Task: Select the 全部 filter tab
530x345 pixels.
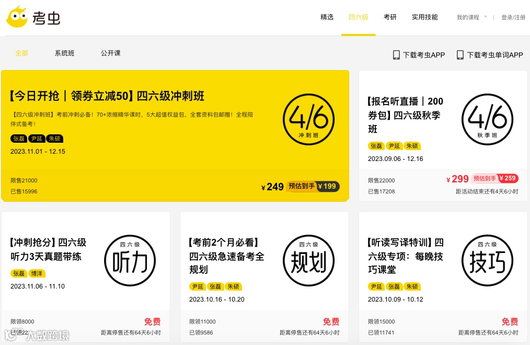Action: [x=21, y=53]
